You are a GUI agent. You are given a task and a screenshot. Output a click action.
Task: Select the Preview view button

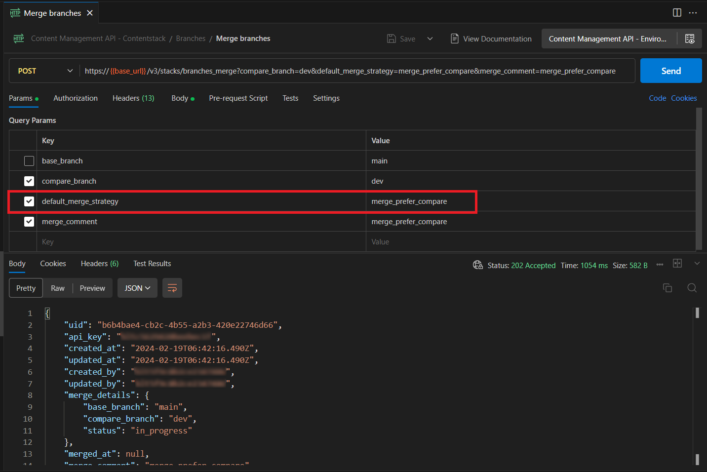(x=92, y=288)
